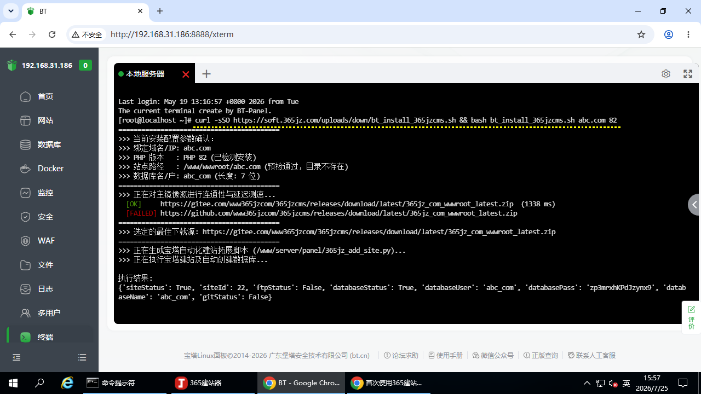This screenshot has height=394, width=701.
Task: Click the 执行结果: text in terminal
Action: tap(136, 278)
